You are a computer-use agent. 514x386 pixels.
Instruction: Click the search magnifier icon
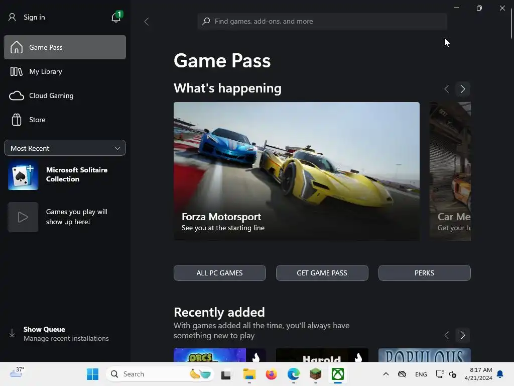click(206, 21)
